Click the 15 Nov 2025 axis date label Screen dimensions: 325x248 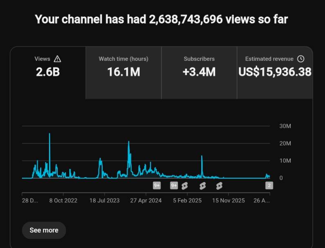click(228, 201)
